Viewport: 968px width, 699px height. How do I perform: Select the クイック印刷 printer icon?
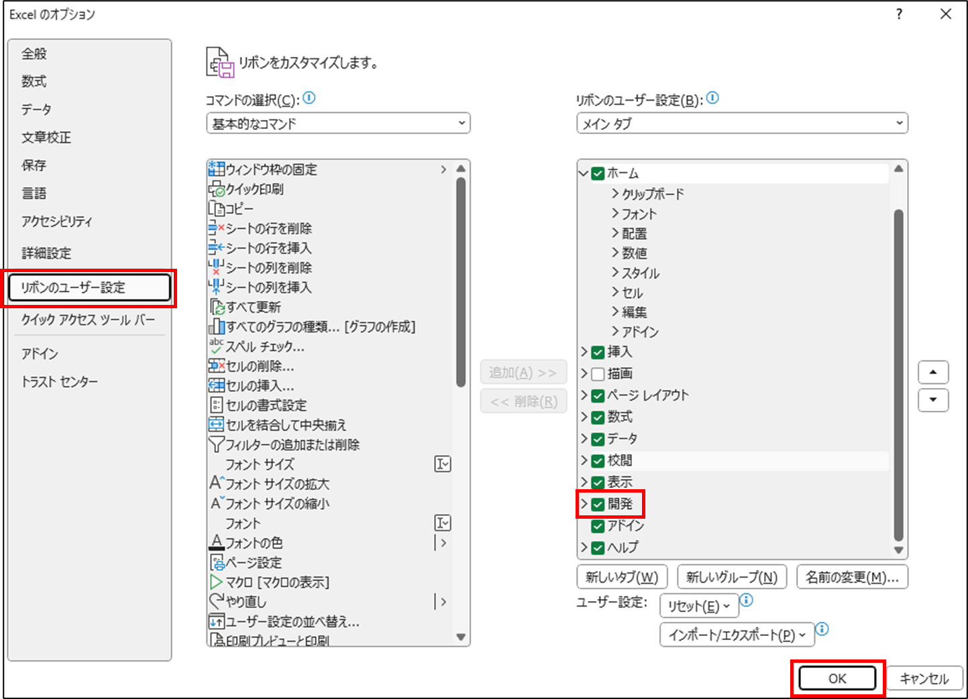[216, 189]
